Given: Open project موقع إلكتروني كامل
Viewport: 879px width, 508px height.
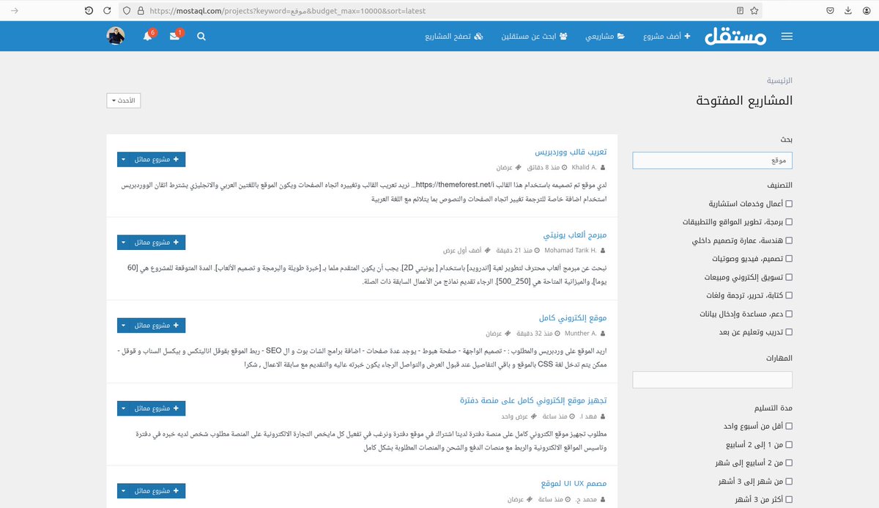Looking at the screenshot, I should click(x=573, y=318).
